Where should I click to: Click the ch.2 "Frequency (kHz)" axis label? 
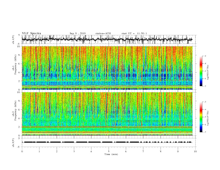16,111
